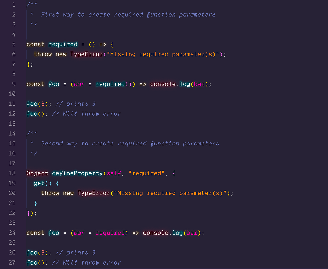Click line number 18 in the gutter
The width and height of the screenshot is (328, 269).
(x=12, y=173)
